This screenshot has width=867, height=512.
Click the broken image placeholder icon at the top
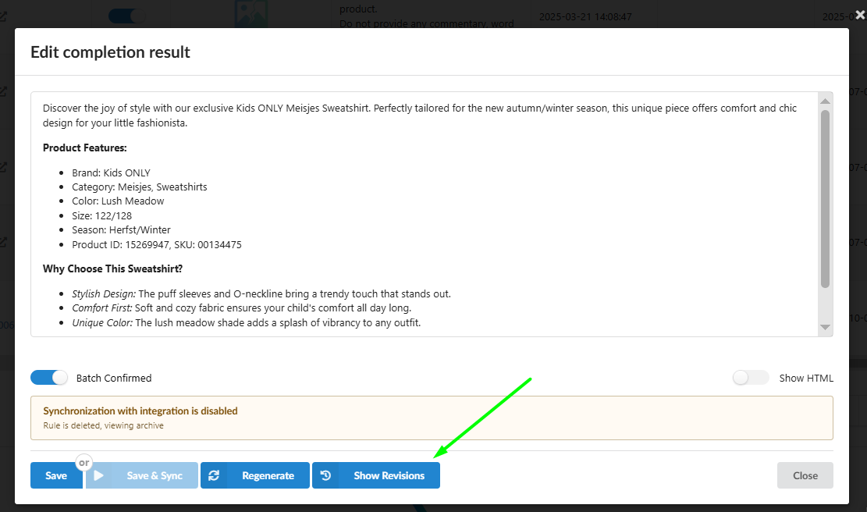tap(251, 13)
